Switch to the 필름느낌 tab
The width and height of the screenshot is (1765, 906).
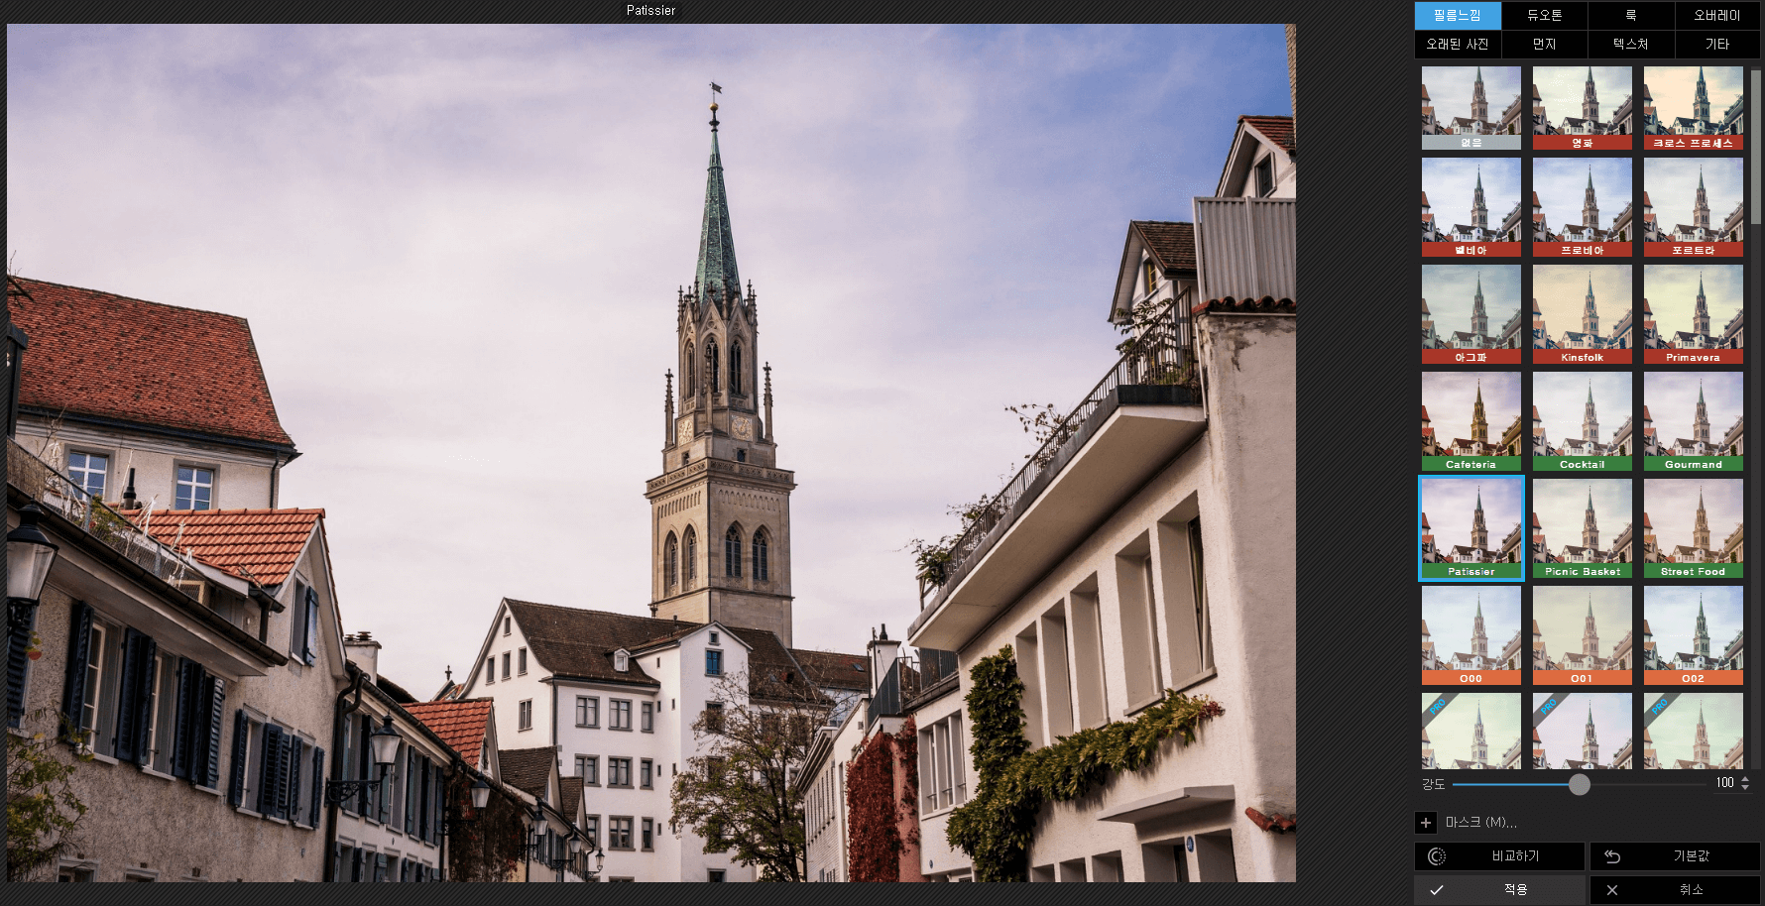pyautogui.click(x=1457, y=16)
